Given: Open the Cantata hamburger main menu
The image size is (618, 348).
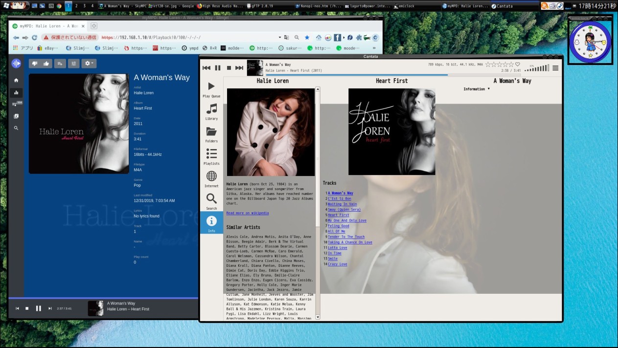Looking at the screenshot, I should coord(555,68).
